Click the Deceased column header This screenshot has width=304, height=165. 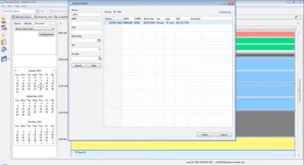tap(196, 19)
